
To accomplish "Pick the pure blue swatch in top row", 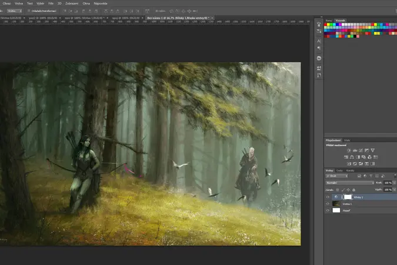I will tap(337, 25).
